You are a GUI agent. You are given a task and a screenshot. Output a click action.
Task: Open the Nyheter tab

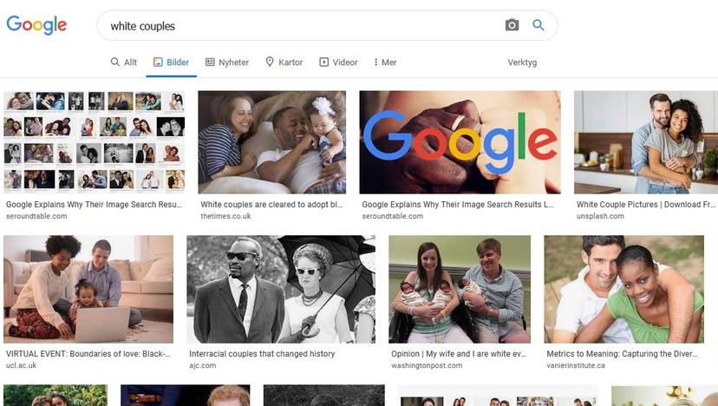pos(227,62)
